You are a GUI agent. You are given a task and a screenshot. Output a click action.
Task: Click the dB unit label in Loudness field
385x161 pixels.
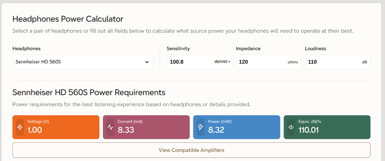pos(364,62)
